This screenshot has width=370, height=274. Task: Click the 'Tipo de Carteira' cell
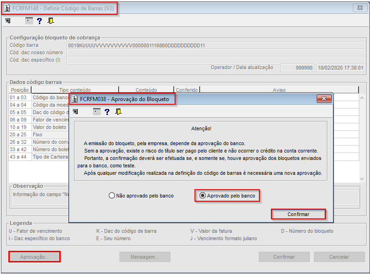point(50,157)
